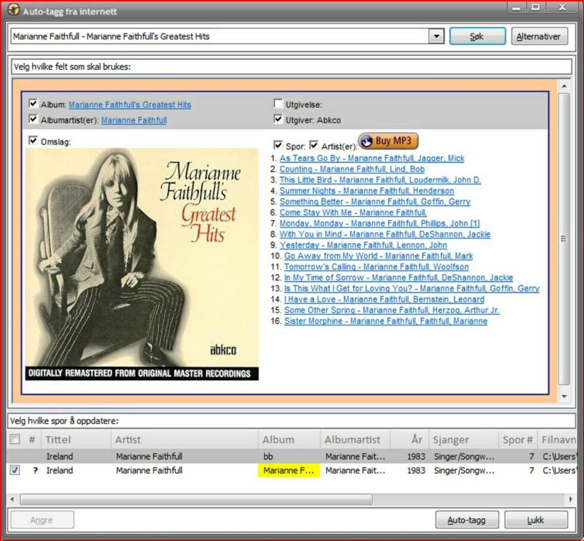The height and width of the screenshot is (541, 584).
Task: Enable the Utgivelse checkbox
Action: pyautogui.click(x=278, y=103)
